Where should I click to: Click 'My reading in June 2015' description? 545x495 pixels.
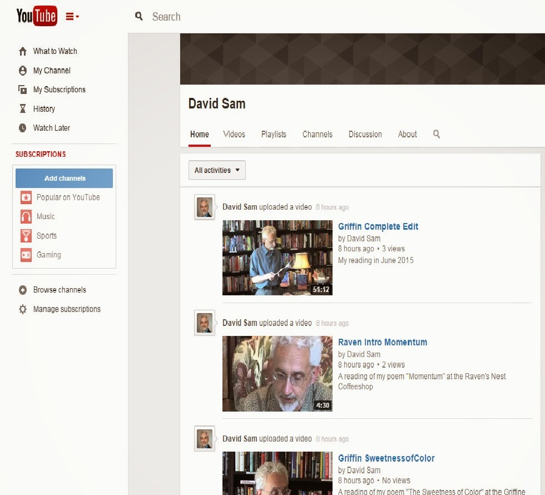coord(376,260)
